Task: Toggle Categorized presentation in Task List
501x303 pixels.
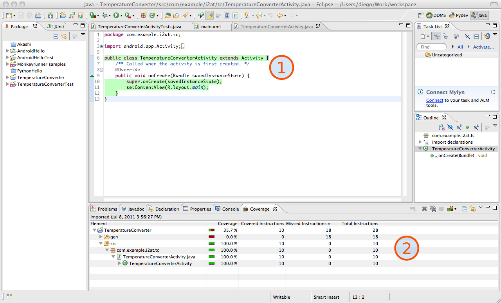Action: click(437, 36)
